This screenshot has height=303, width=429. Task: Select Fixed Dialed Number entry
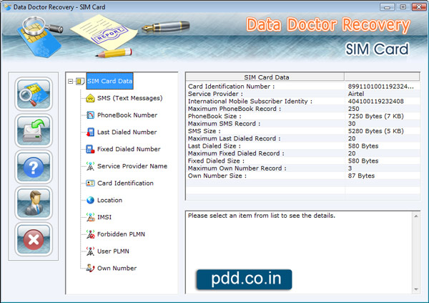click(129, 149)
